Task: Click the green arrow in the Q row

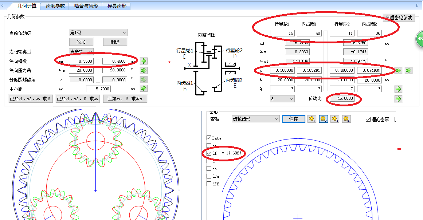Action: pyautogui.click(x=398, y=89)
